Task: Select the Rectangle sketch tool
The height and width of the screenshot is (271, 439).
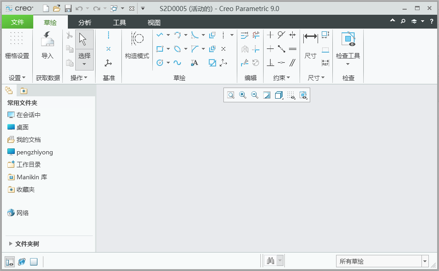Action: pos(160,49)
